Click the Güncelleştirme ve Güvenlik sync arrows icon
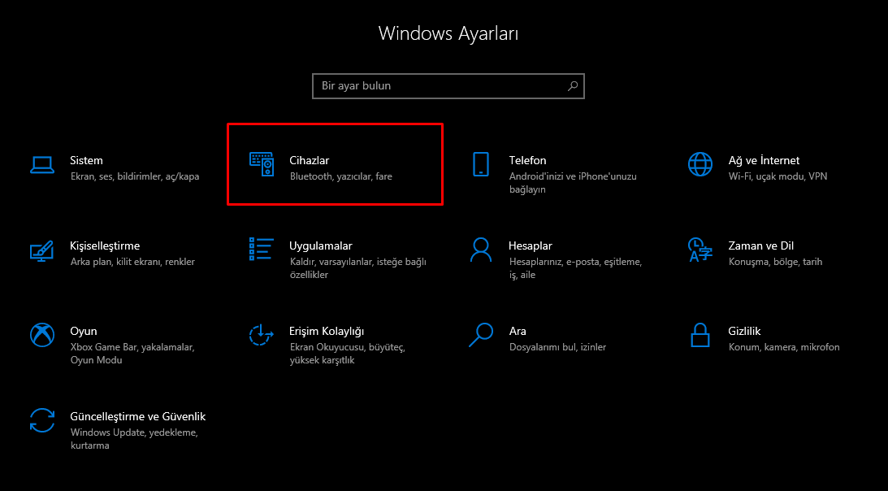 pos(42,421)
